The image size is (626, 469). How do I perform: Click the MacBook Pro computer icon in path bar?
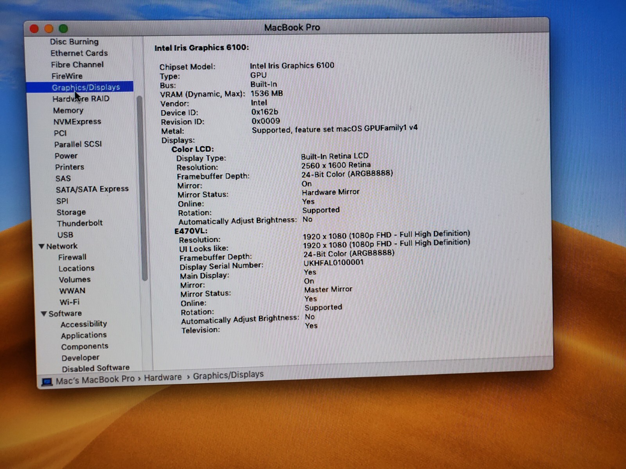coord(47,381)
